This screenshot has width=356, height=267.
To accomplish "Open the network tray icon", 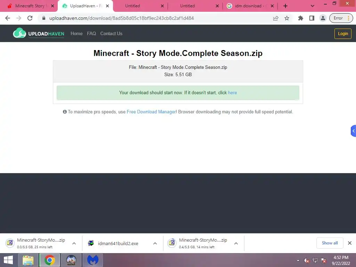I will tap(315, 260).
